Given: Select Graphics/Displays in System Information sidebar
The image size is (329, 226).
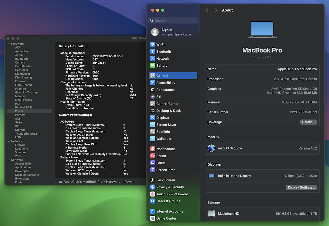Looking at the screenshot, I should click(27, 92).
